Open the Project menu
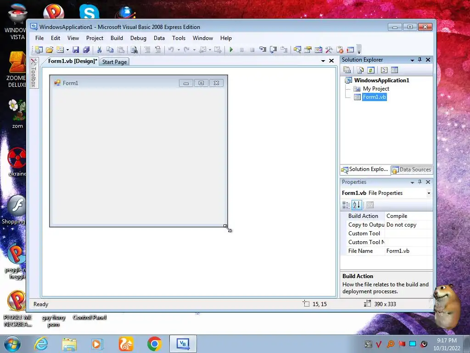470x353 pixels. [x=95, y=38]
